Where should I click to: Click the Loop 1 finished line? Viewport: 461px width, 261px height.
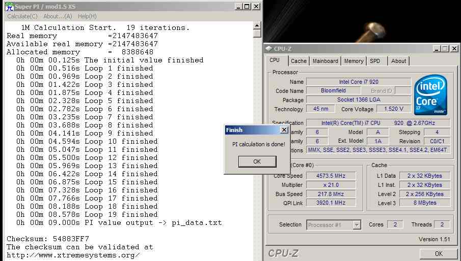[85, 68]
